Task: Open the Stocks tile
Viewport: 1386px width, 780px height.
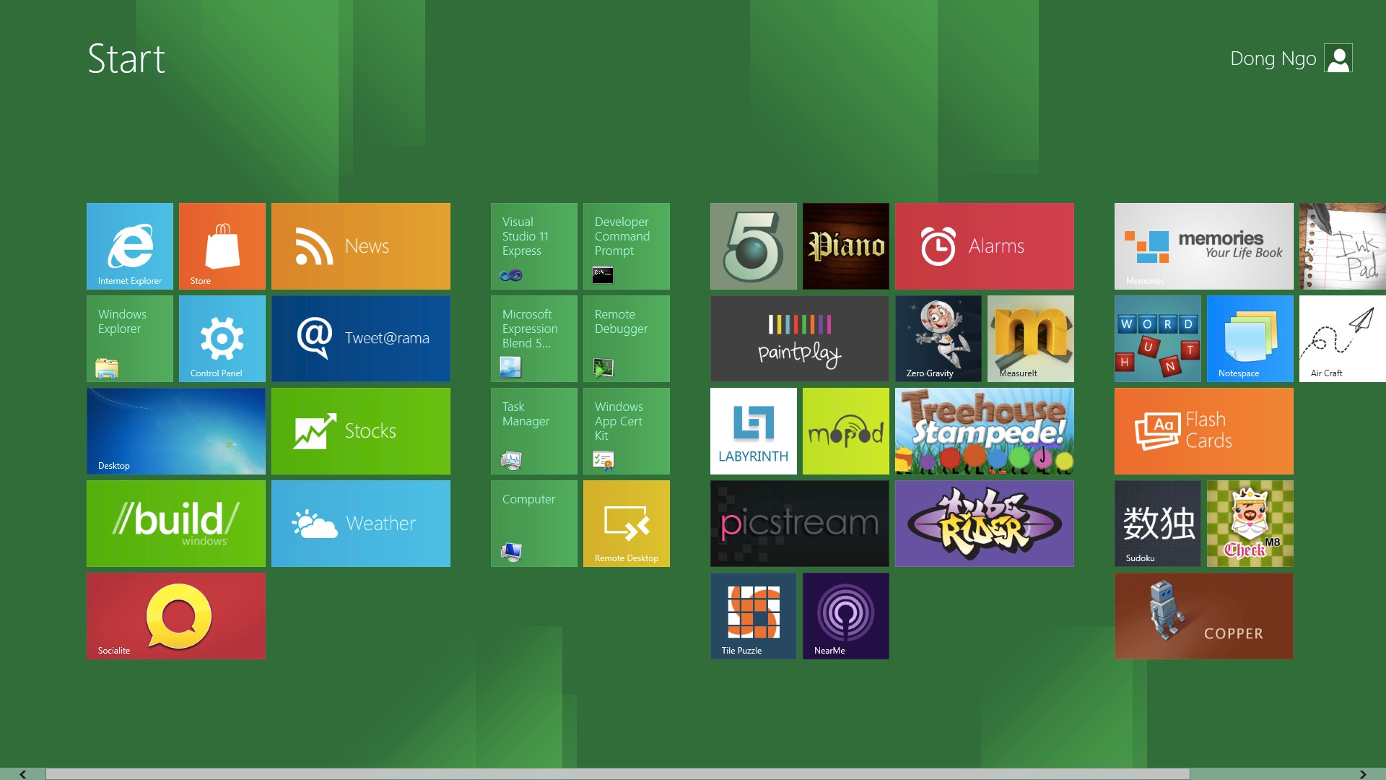Action: coord(361,431)
